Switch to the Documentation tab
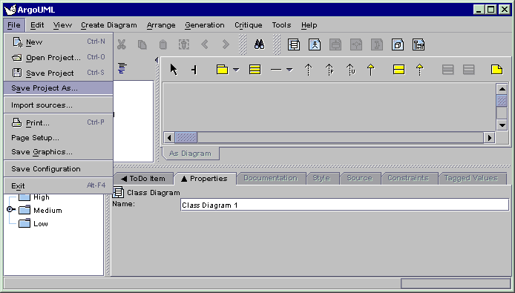This screenshot has width=515, height=293. click(271, 178)
